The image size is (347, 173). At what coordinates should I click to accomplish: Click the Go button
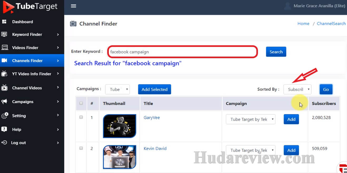tap(326, 89)
